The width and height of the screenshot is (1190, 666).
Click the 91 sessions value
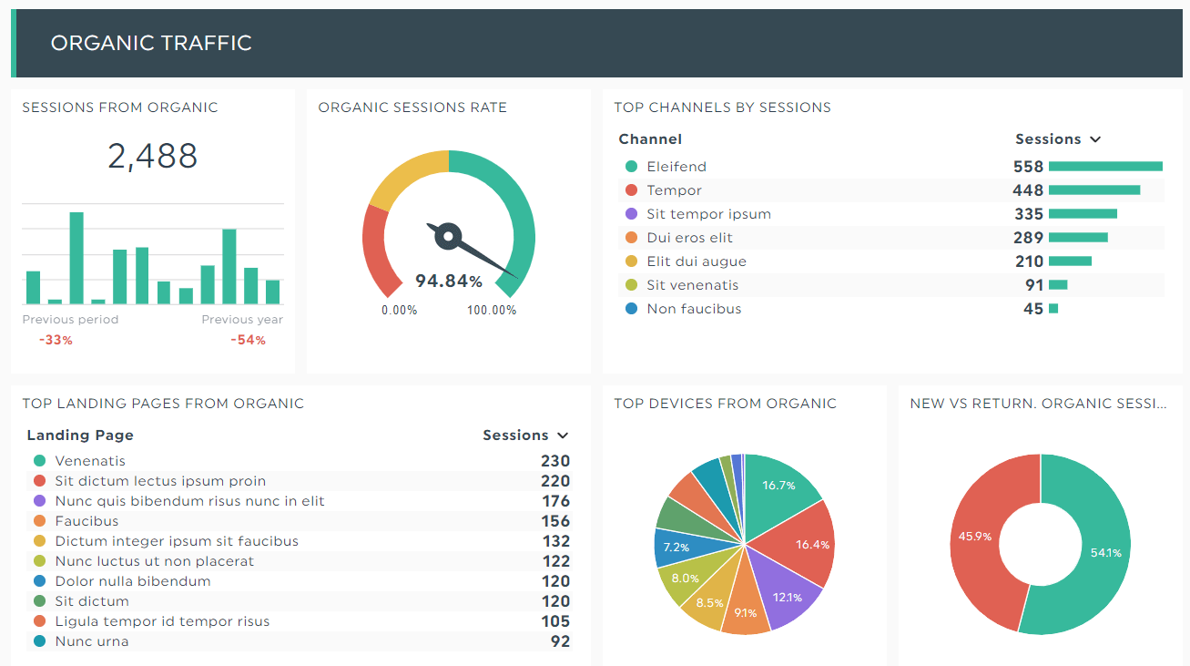pyautogui.click(x=1034, y=285)
